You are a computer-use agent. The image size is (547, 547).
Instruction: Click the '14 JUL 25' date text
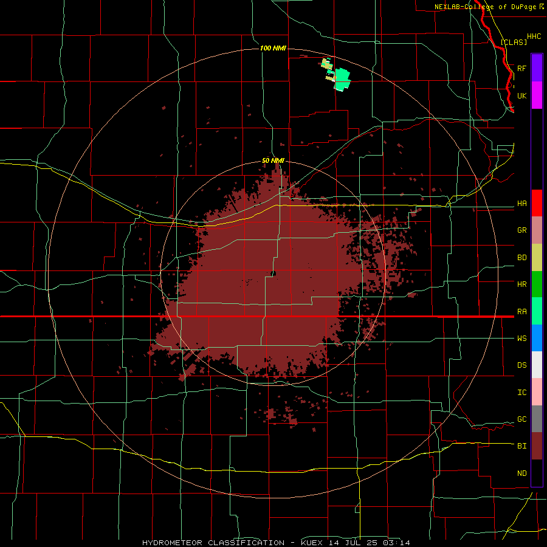[353, 543]
